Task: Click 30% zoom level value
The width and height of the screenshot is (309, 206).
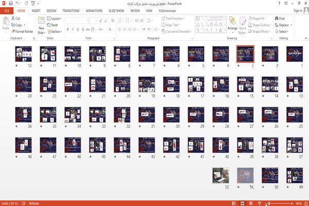Action: tap(299, 203)
